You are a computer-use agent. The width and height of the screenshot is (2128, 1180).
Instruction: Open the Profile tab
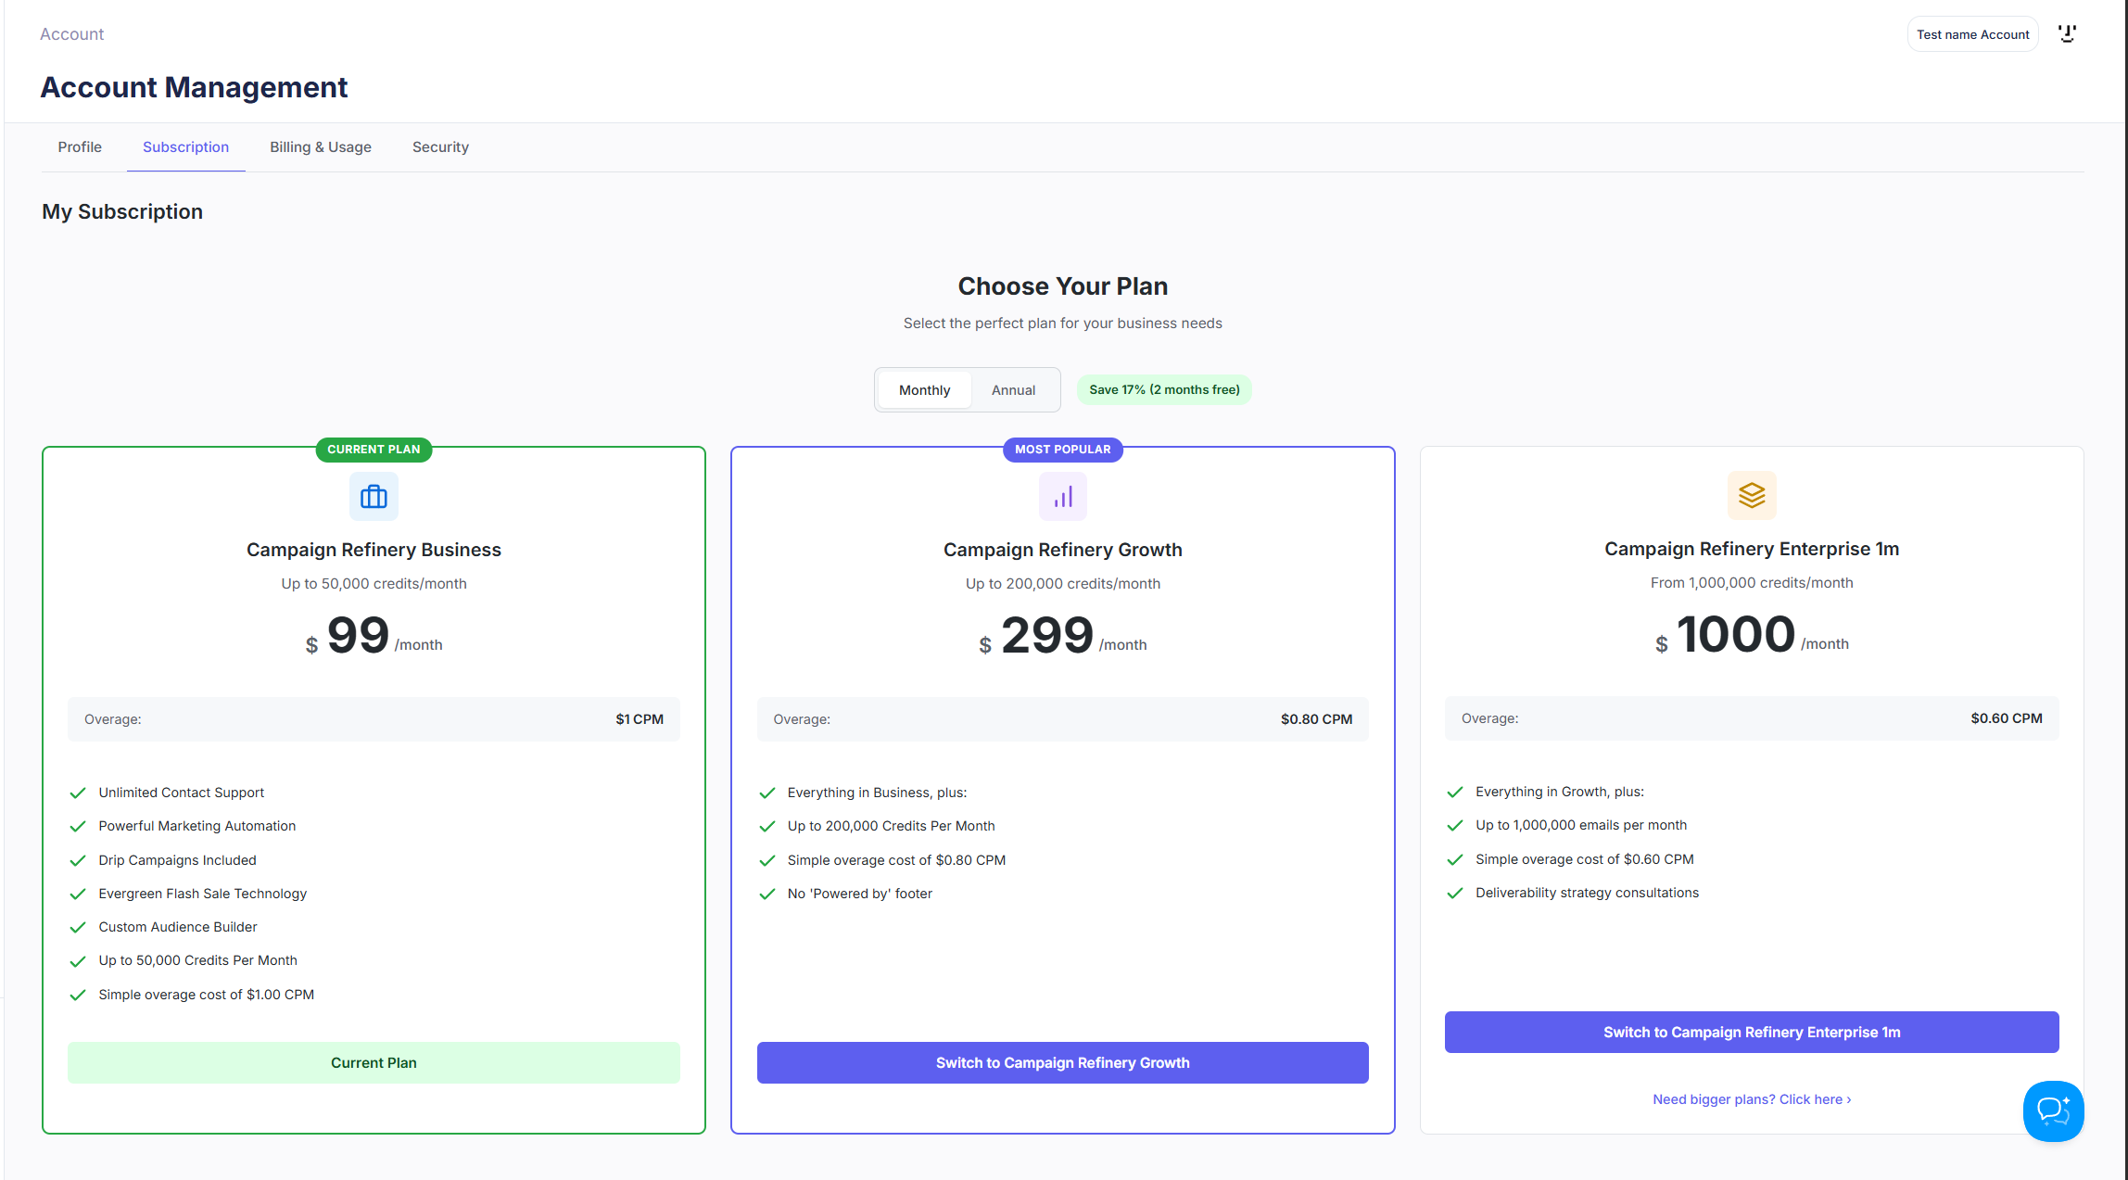[80, 147]
